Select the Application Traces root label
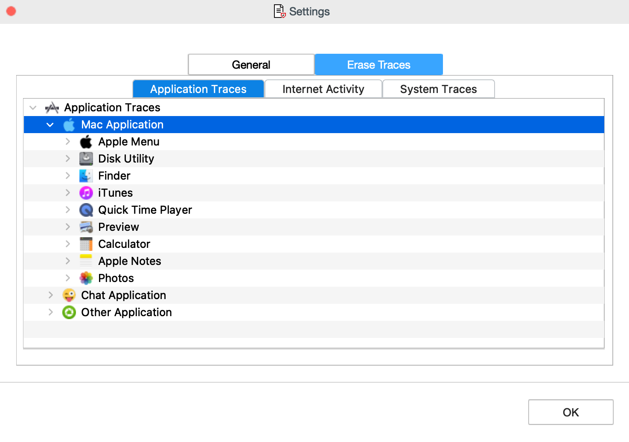Image resolution: width=629 pixels, height=442 pixels. pyautogui.click(x=112, y=108)
